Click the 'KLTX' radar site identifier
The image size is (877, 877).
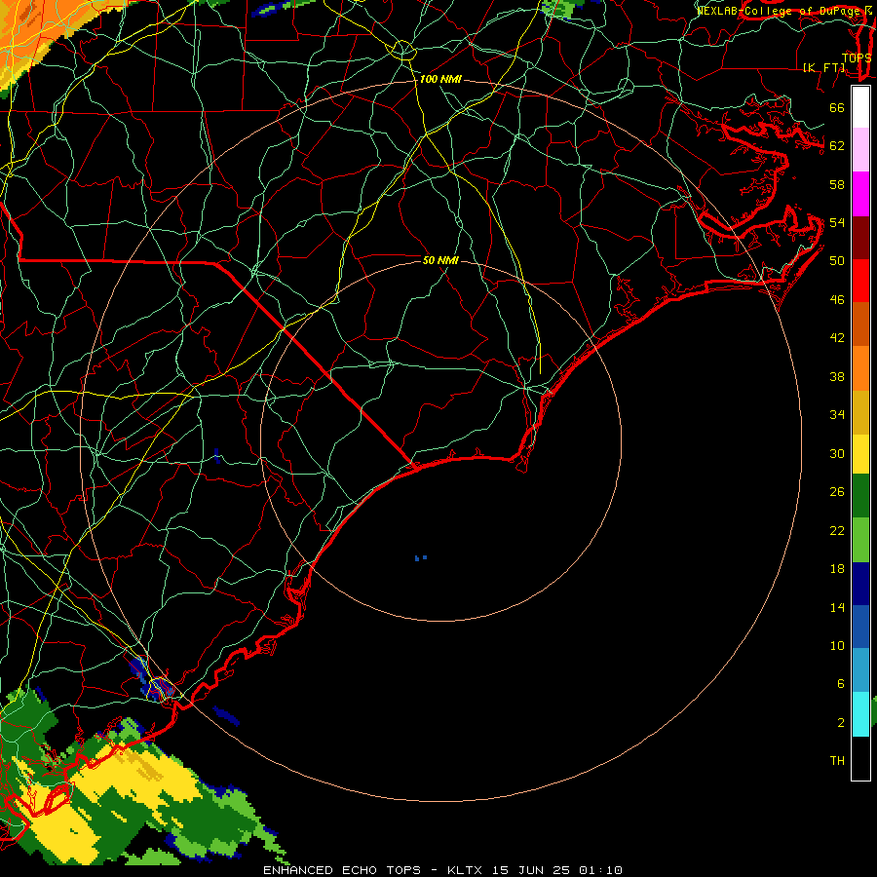coord(466,870)
